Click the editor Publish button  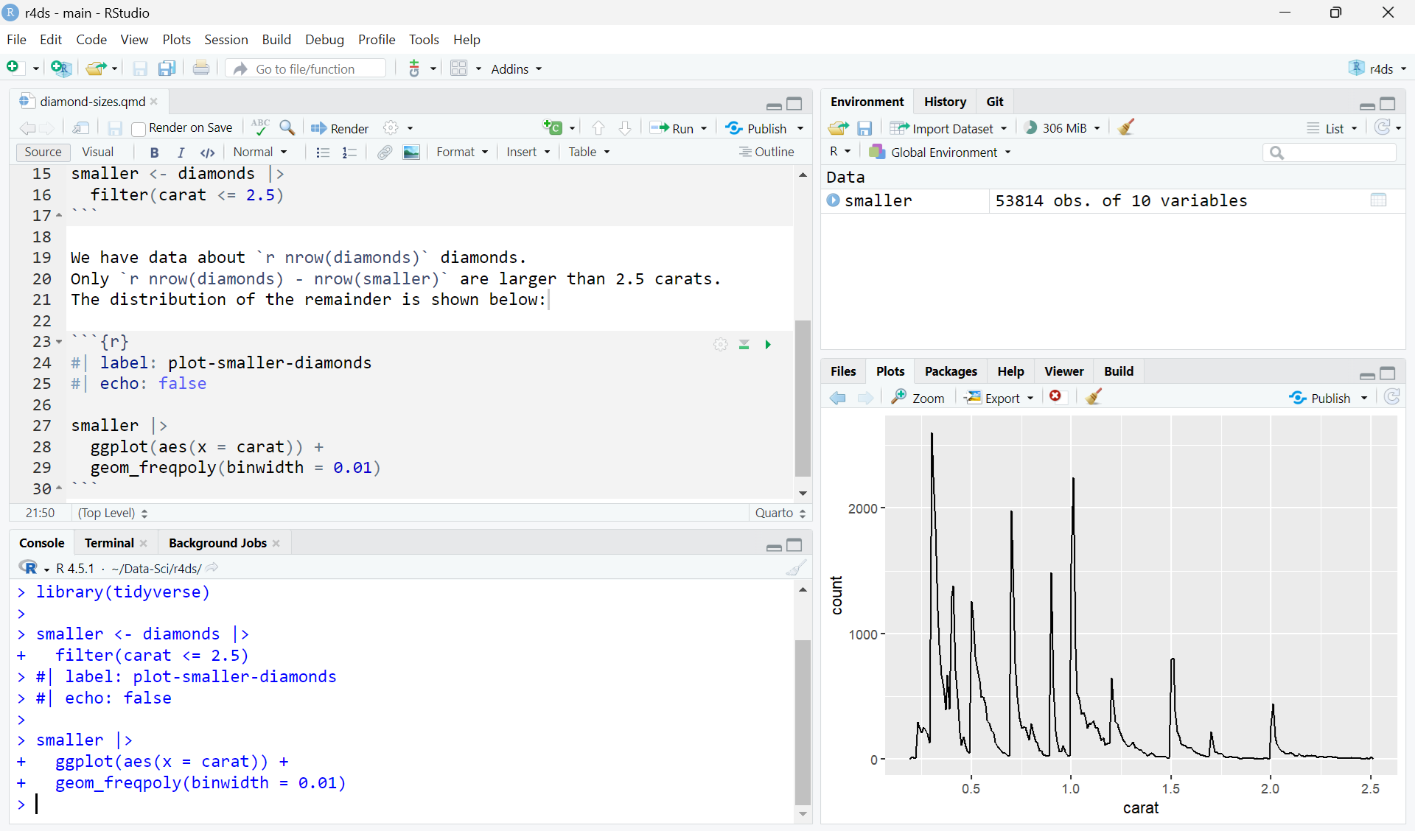(x=757, y=128)
